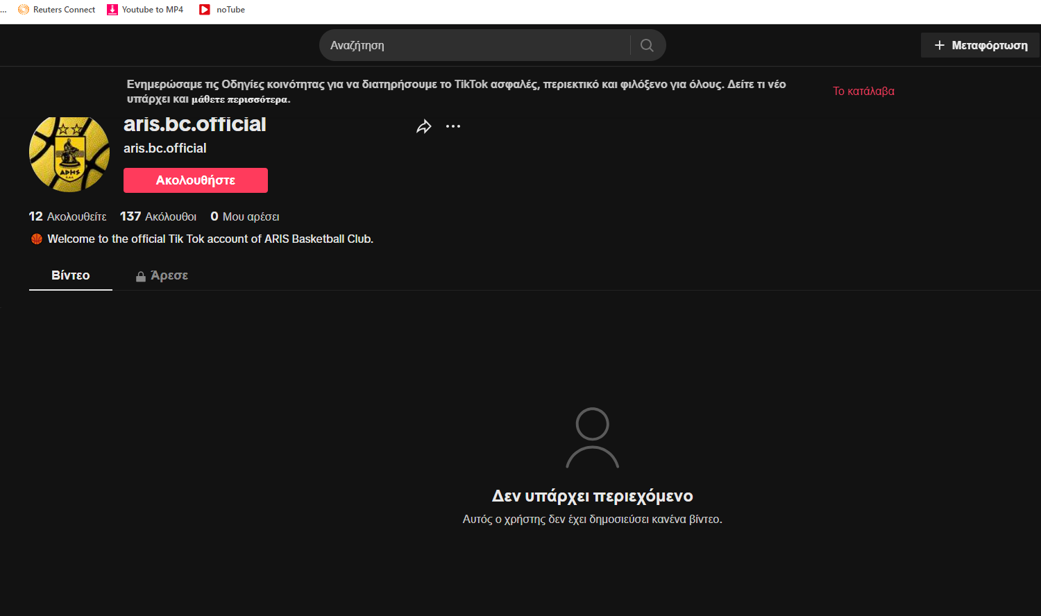Viewport: 1041px width, 616px height.
Task: Click the 12 Ακολουθείτε following count
Action: (x=67, y=216)
